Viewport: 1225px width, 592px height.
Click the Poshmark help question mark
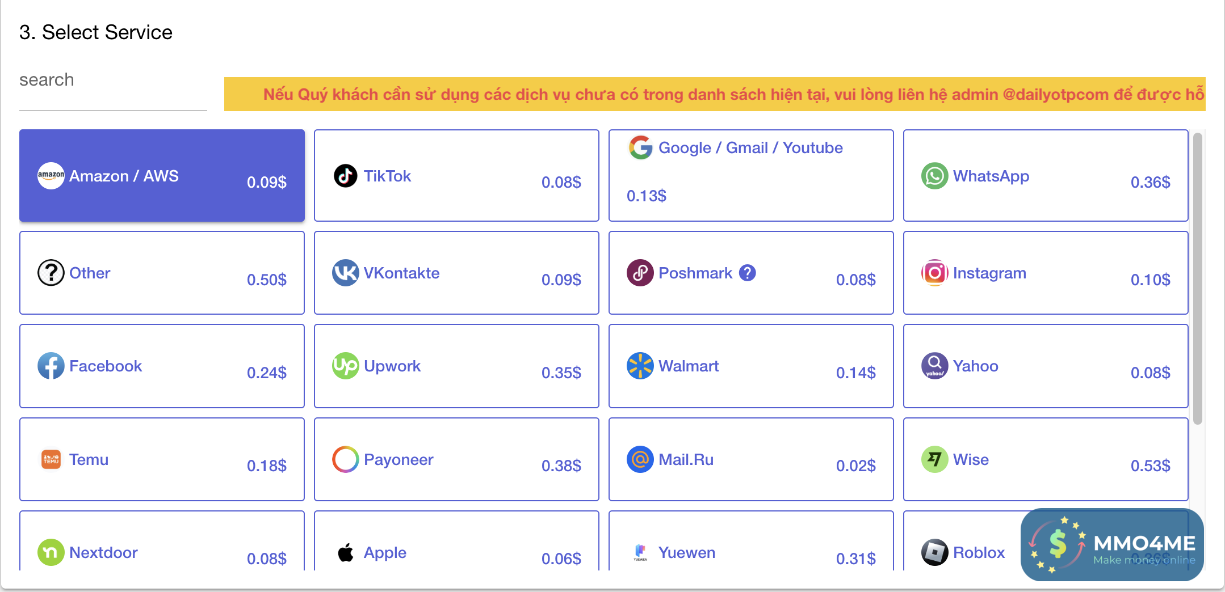click(x=748, y=273)
